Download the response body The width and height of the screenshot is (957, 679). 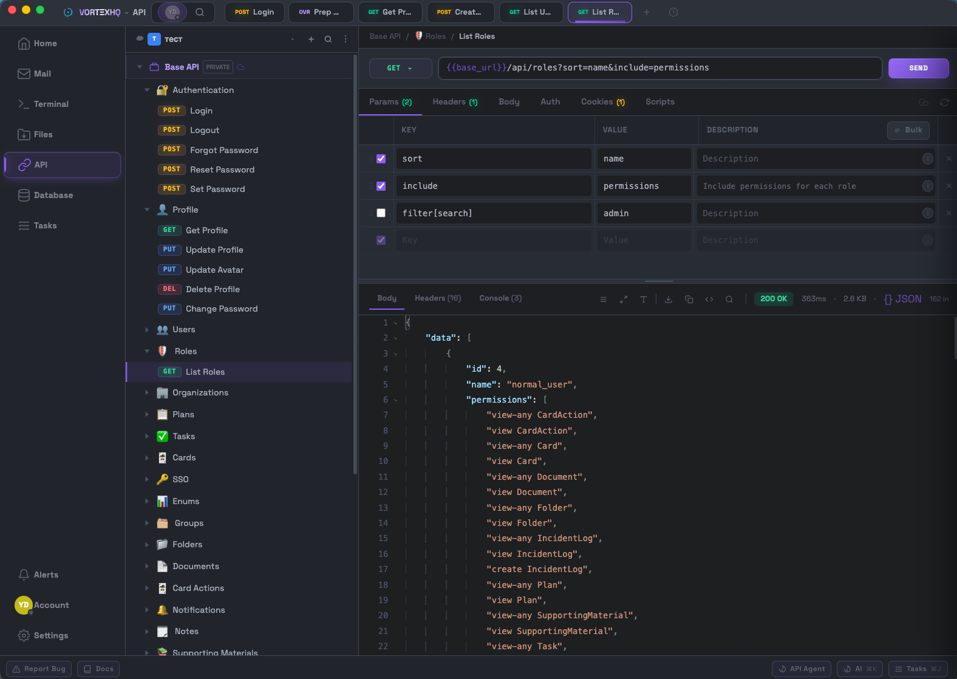(669, 299)
